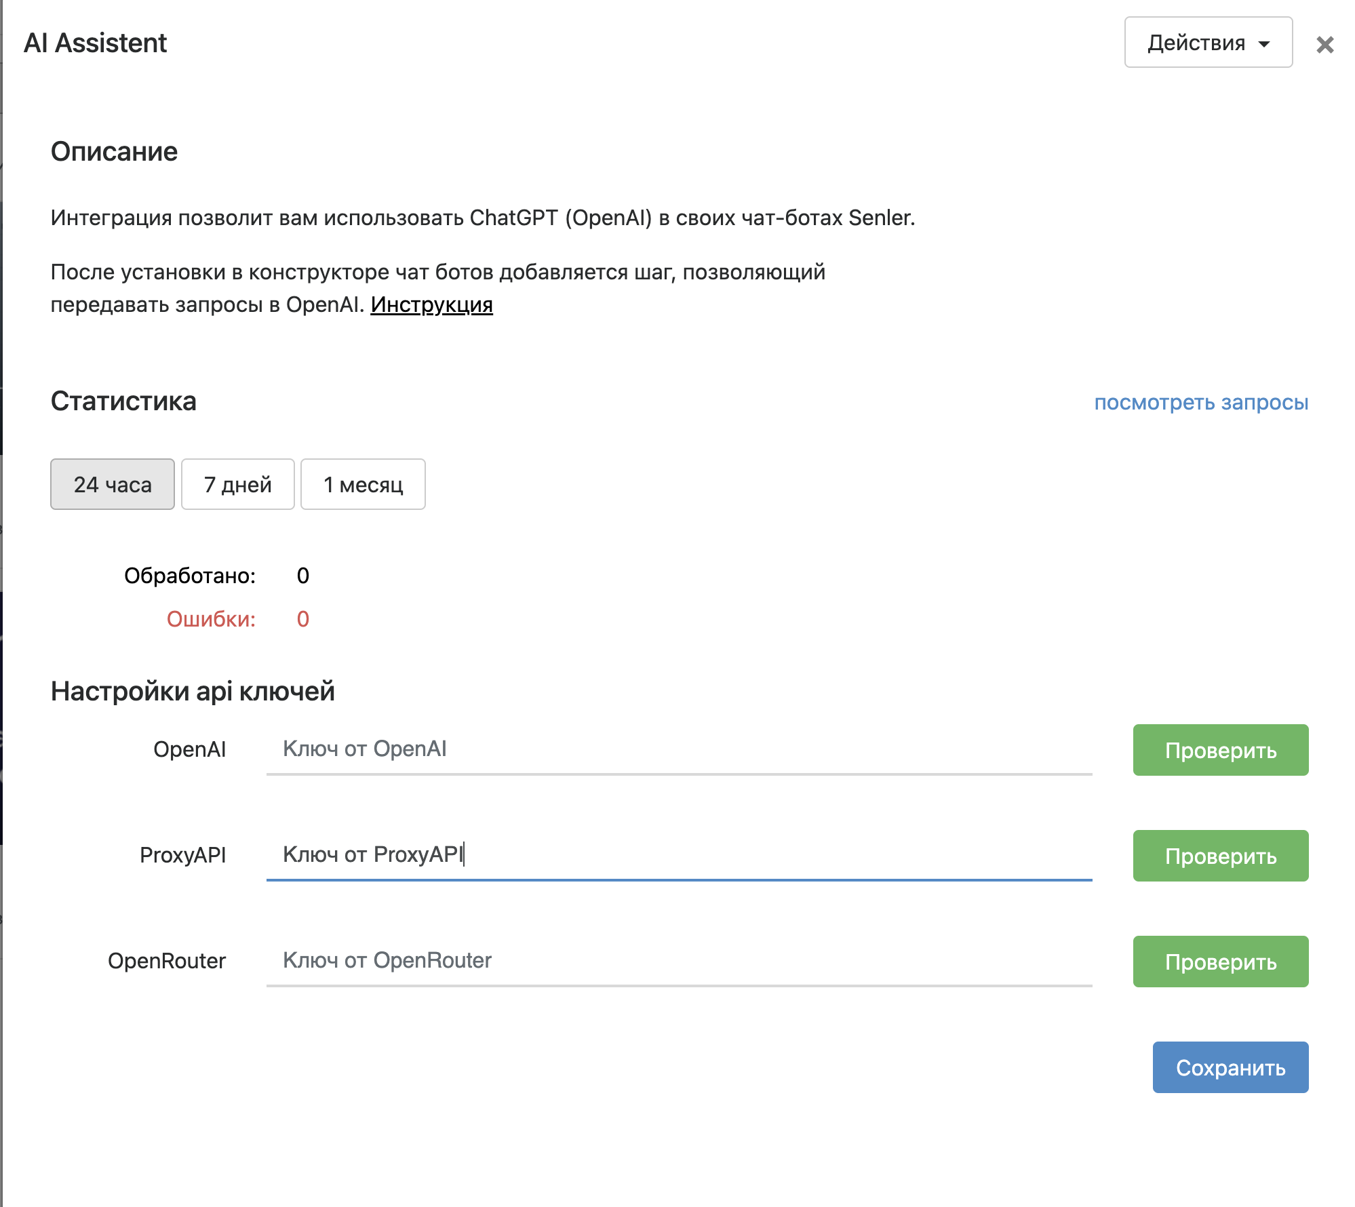Click the dropdown caret next to Действия

click(x=1264, y=44)
